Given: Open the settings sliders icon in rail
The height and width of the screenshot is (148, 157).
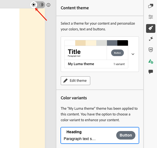Looking at the screenshot, I should pyautogui.click(x=151, y=17).
